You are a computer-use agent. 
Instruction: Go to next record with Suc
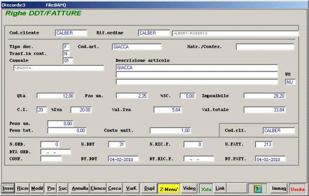click(62, 188)
